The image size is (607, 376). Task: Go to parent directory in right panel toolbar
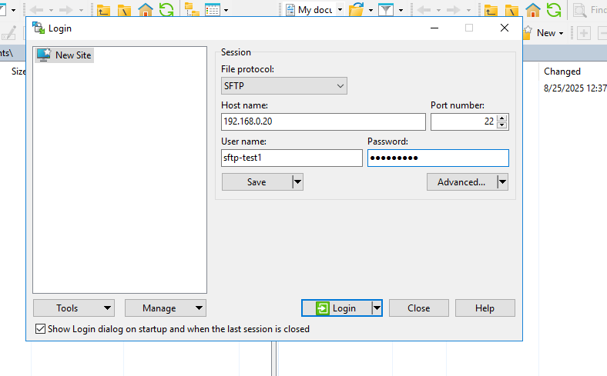(491, 10)
